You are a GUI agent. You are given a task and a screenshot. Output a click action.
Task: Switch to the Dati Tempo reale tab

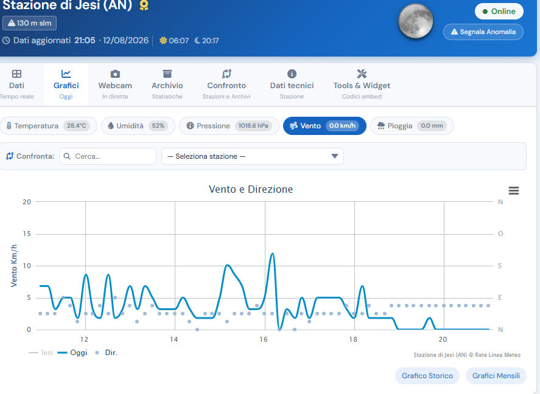[x=17, y=85]
